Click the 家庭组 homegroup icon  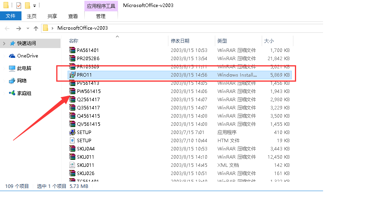[12, 93]
